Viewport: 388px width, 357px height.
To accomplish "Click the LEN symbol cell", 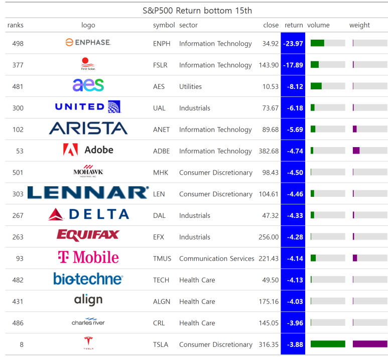I will pyautogui.click(x=159, y=194).
